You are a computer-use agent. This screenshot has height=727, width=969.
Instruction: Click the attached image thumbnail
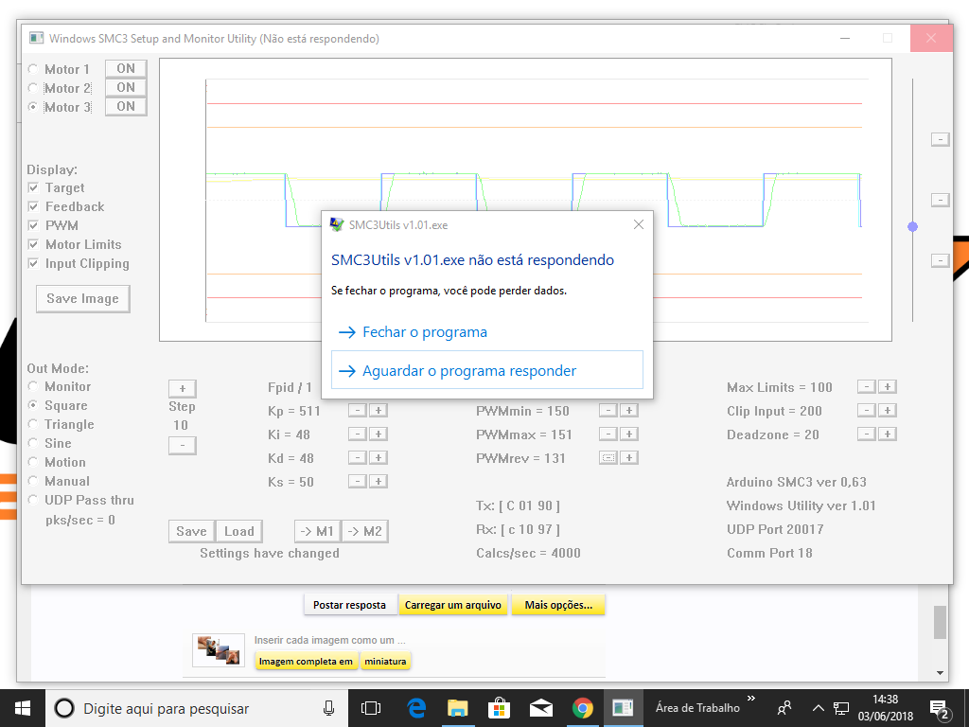click(219, 650)
